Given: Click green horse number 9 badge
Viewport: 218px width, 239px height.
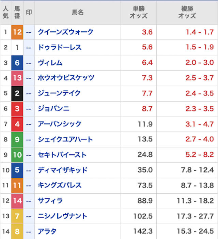Looking at the screenshot, I should 17,139.
